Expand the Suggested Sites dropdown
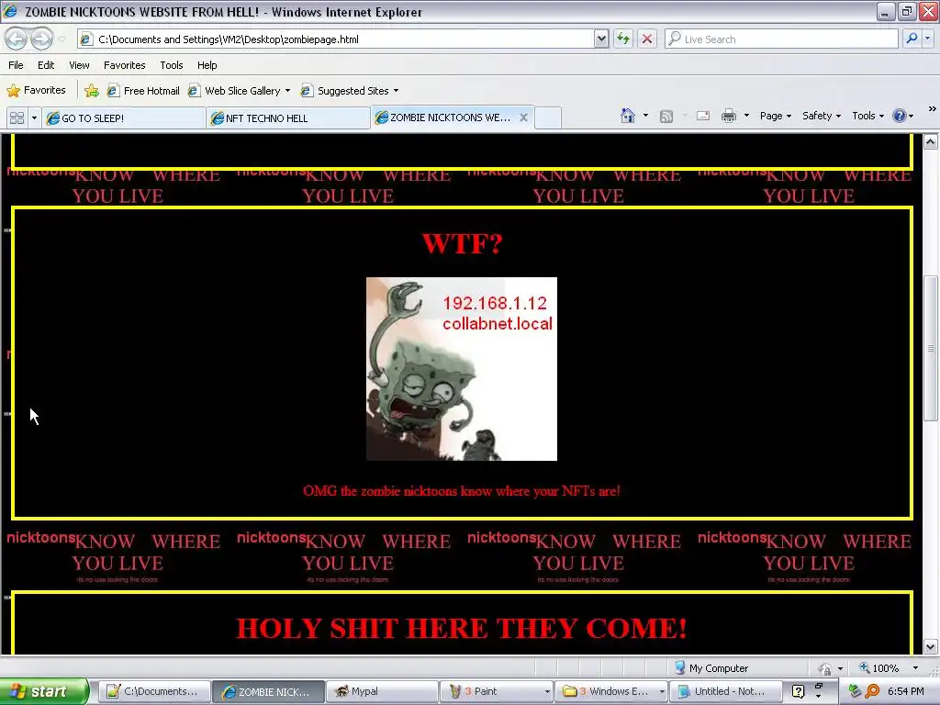Screen dimensions: 940x705 click(396, 91)
